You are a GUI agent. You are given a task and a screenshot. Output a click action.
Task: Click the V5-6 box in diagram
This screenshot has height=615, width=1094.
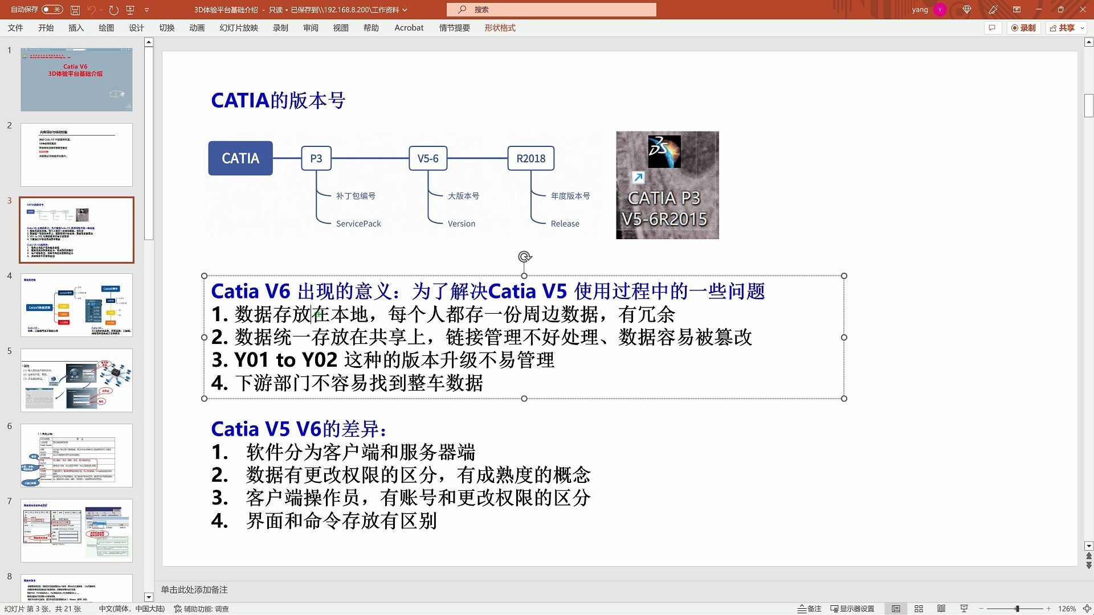(x=428, y=158)
